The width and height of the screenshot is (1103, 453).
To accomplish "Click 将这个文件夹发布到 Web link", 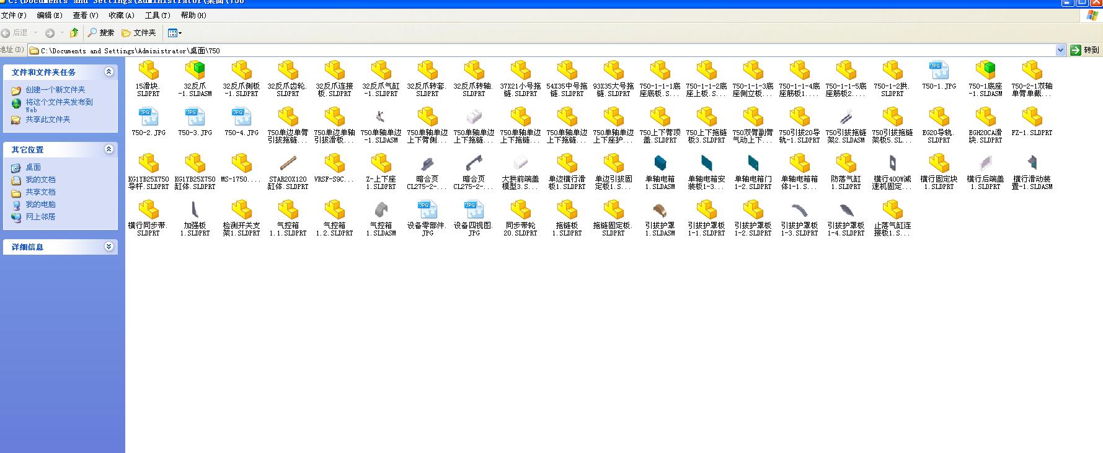I will (x=59, y=105).
